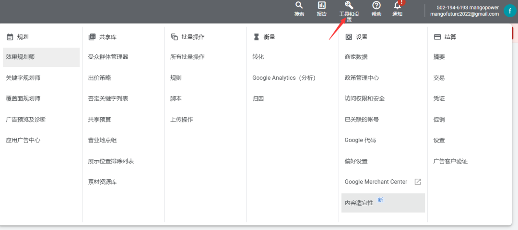Screen dimensions: 518x230
Task: Click the 结算 header card icon
Action: click(x=437, y=37)
